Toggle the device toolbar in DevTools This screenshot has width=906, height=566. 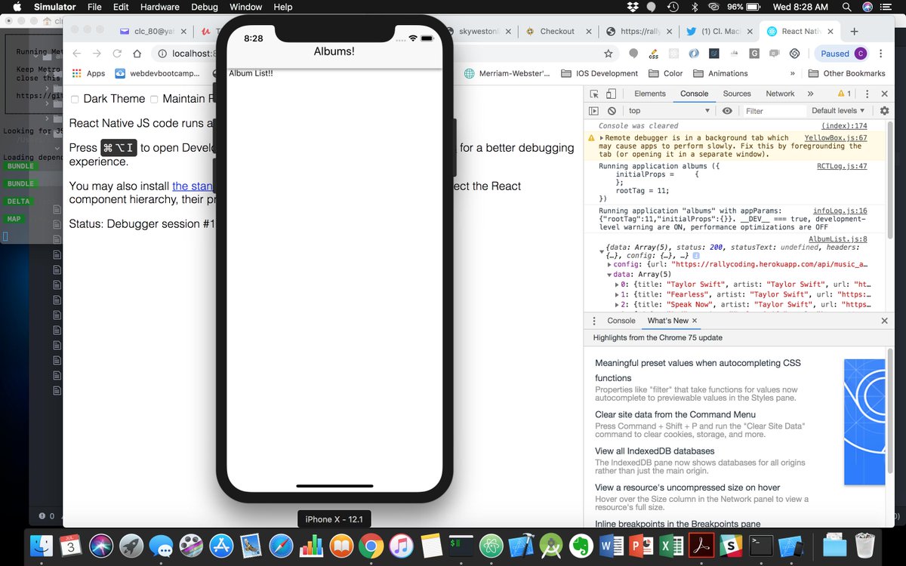pos(610,94)
